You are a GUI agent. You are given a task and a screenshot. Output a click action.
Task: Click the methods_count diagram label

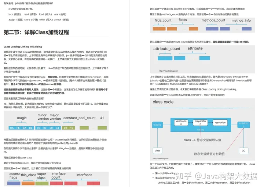pos(213,20)
